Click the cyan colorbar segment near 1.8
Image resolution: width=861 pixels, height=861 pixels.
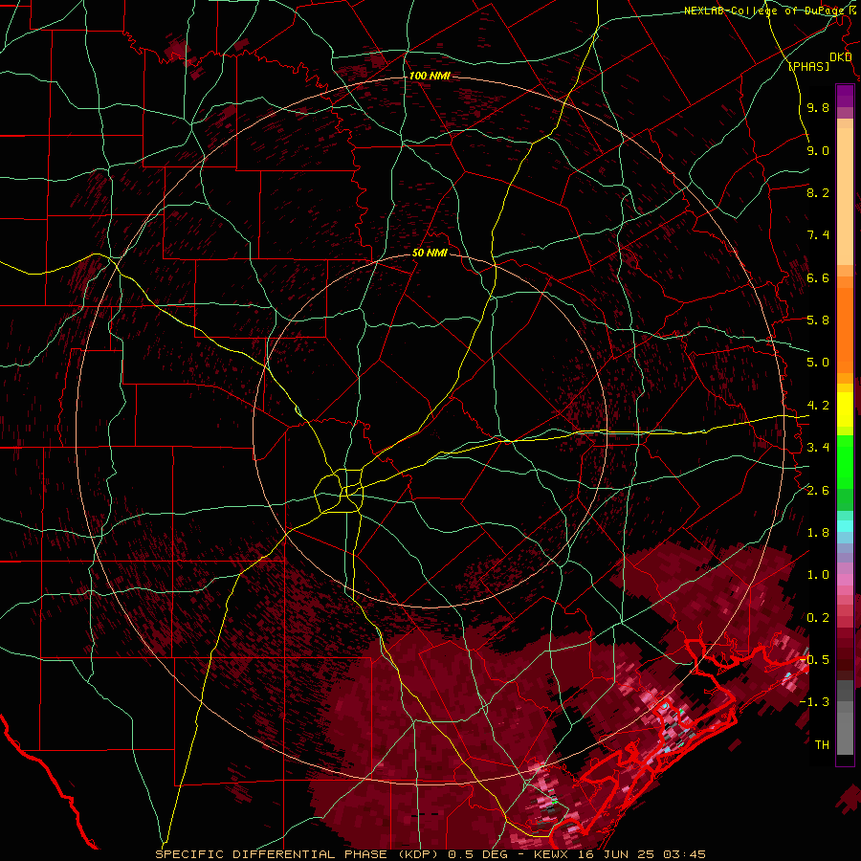tap(845, 526)
